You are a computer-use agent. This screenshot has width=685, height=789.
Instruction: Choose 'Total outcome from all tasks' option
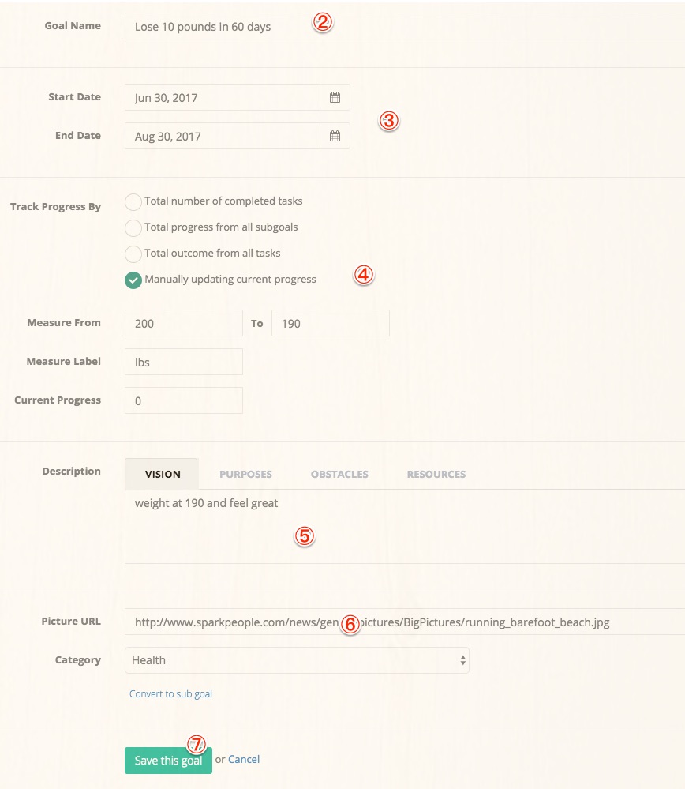tap(133, 254)
